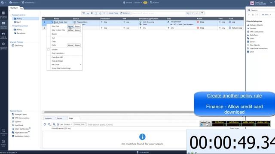Collapse the Threat Prevention tree section
This screenshot has height=154, width=275.
[11, 26]
